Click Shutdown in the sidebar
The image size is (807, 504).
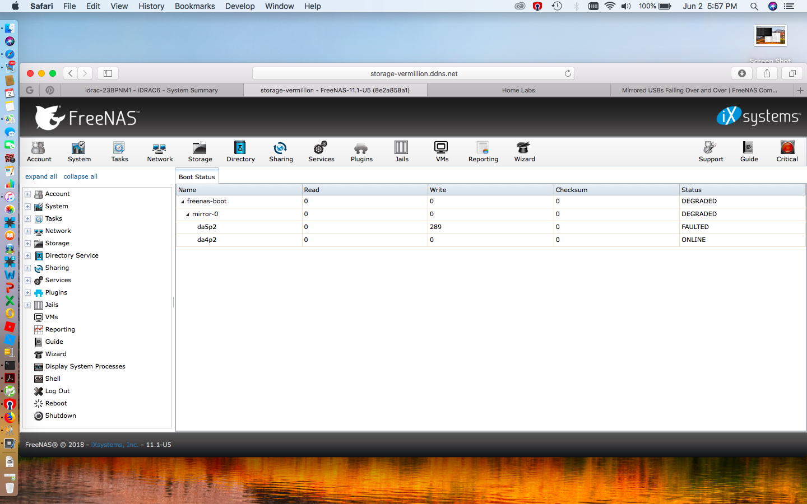pyautogui.click(x=60, y=416)
